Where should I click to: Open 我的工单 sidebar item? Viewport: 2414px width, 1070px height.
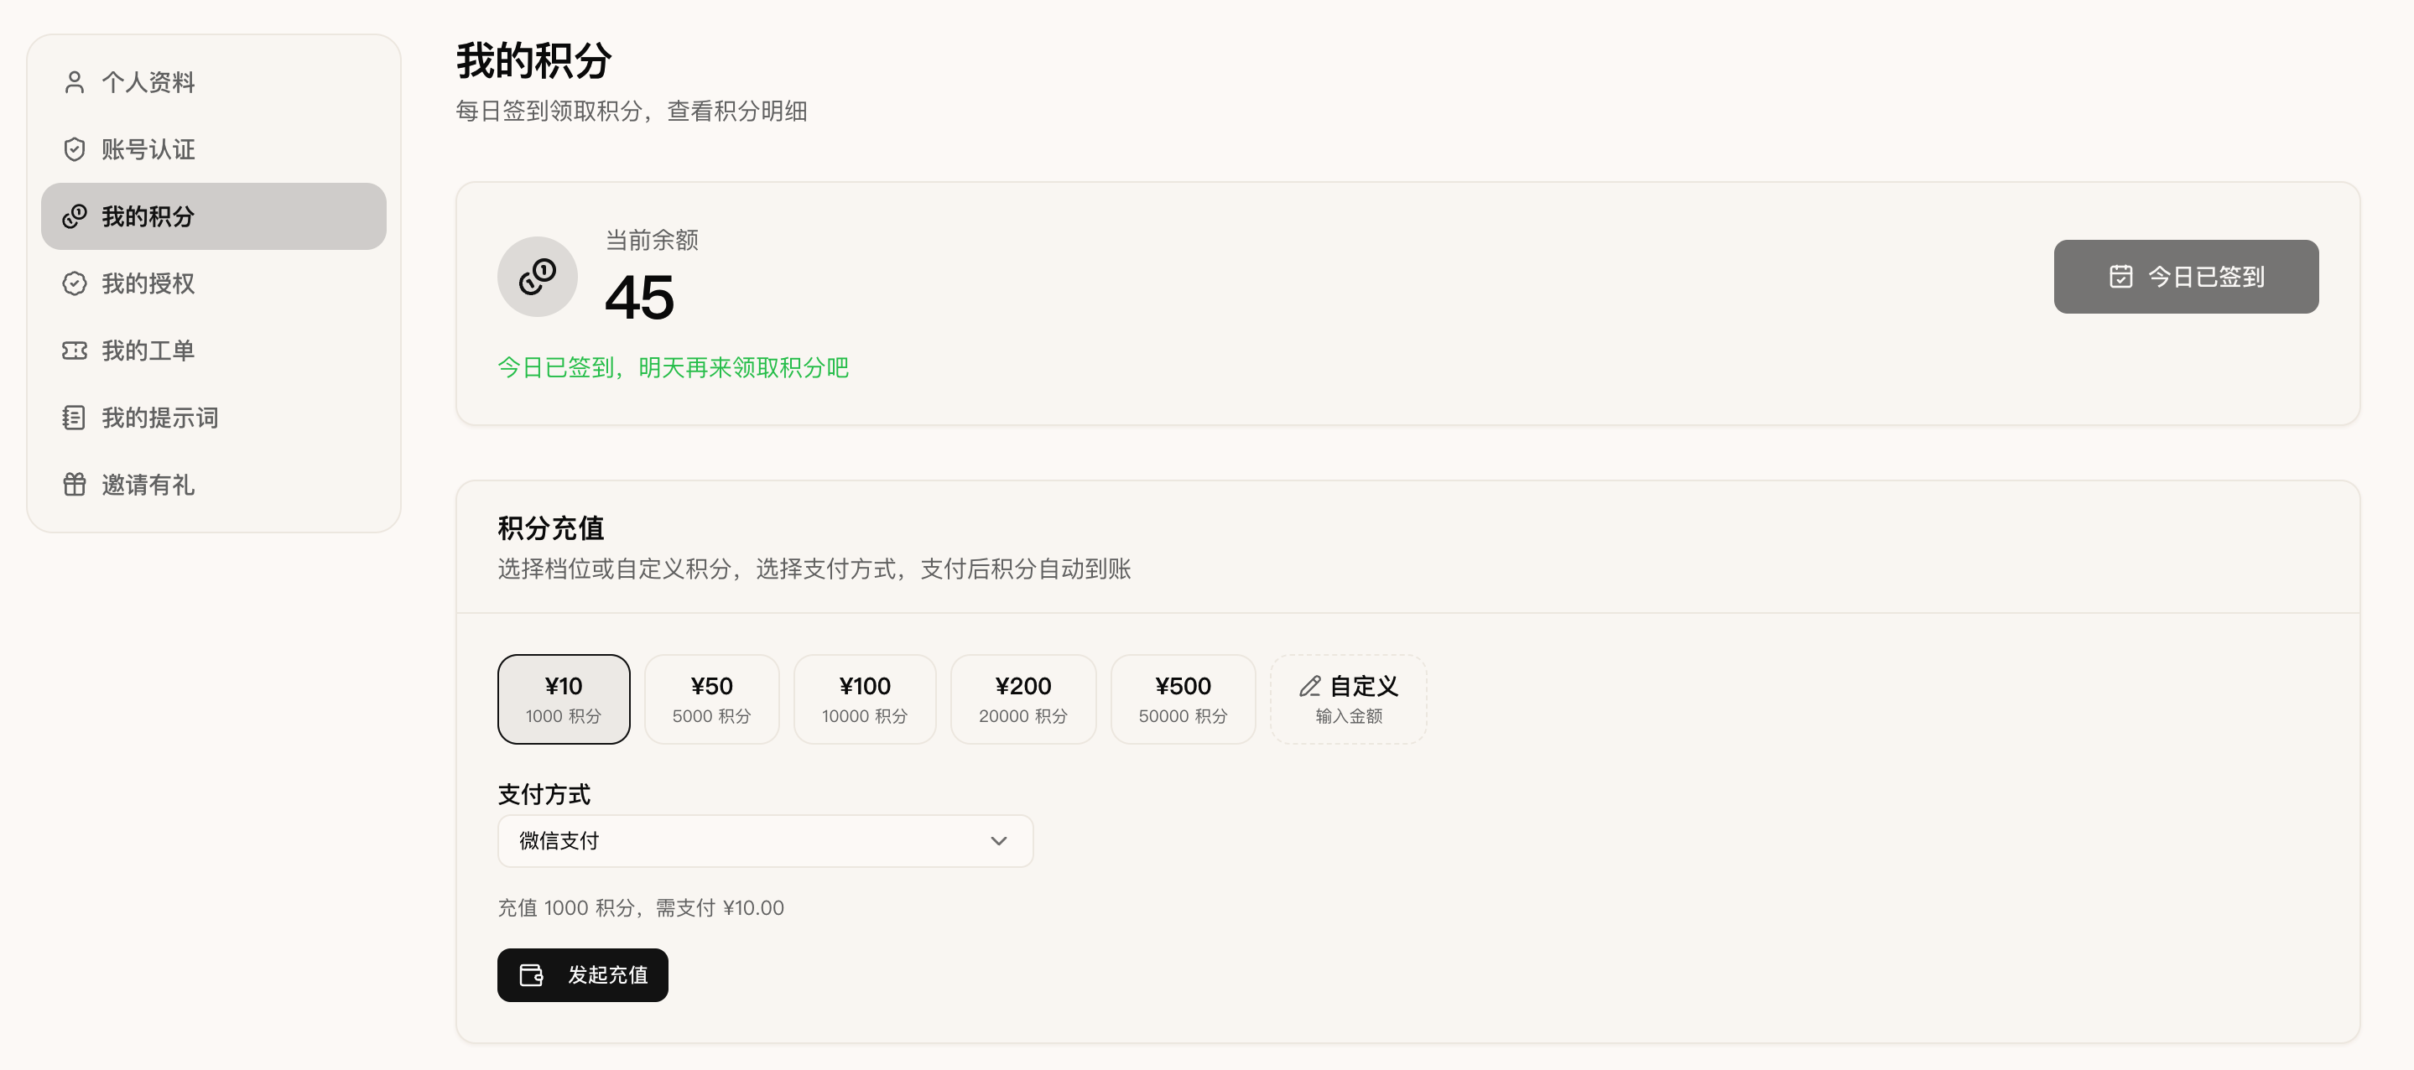pos(214,351)
